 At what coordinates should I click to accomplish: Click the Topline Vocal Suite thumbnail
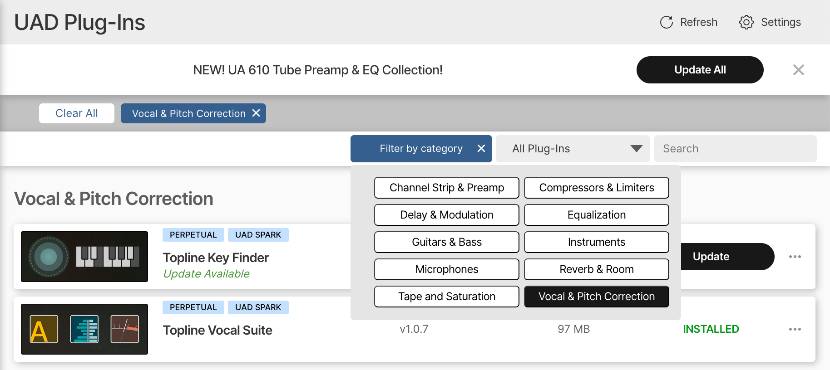pos(84,329)
